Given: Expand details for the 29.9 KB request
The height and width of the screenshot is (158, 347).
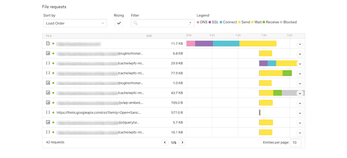Looking at the screenshot, I should tap(300, 64).
